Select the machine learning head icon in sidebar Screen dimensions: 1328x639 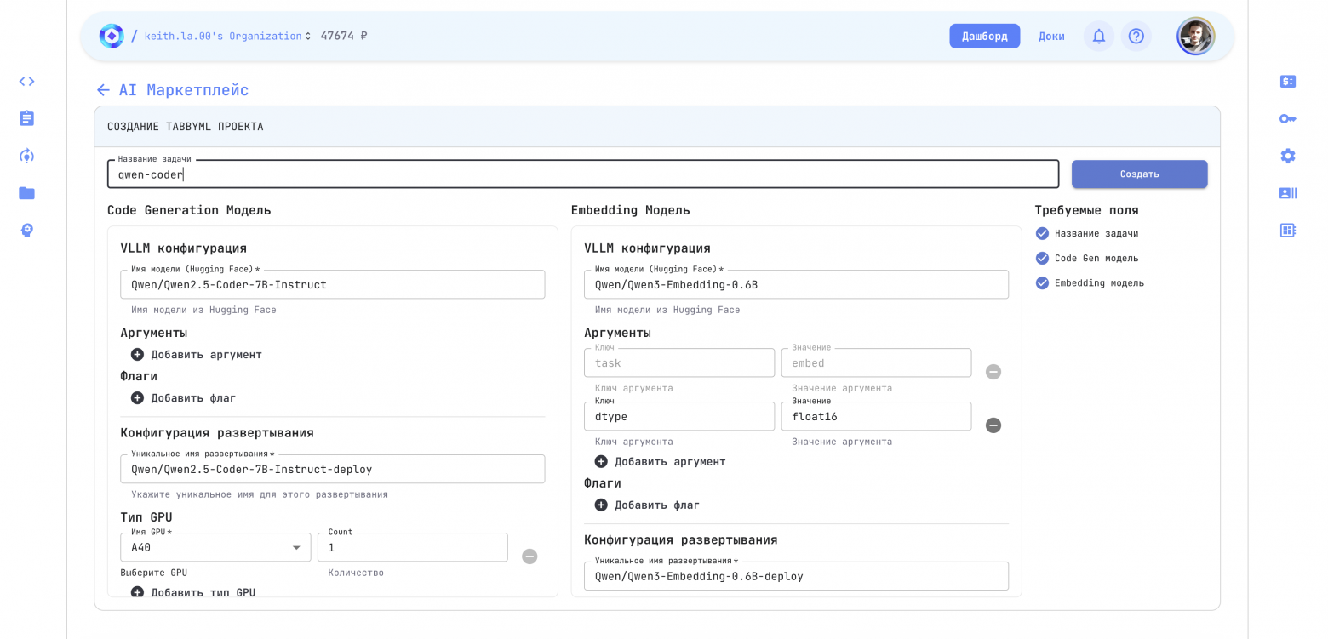(x=26, y=231)
